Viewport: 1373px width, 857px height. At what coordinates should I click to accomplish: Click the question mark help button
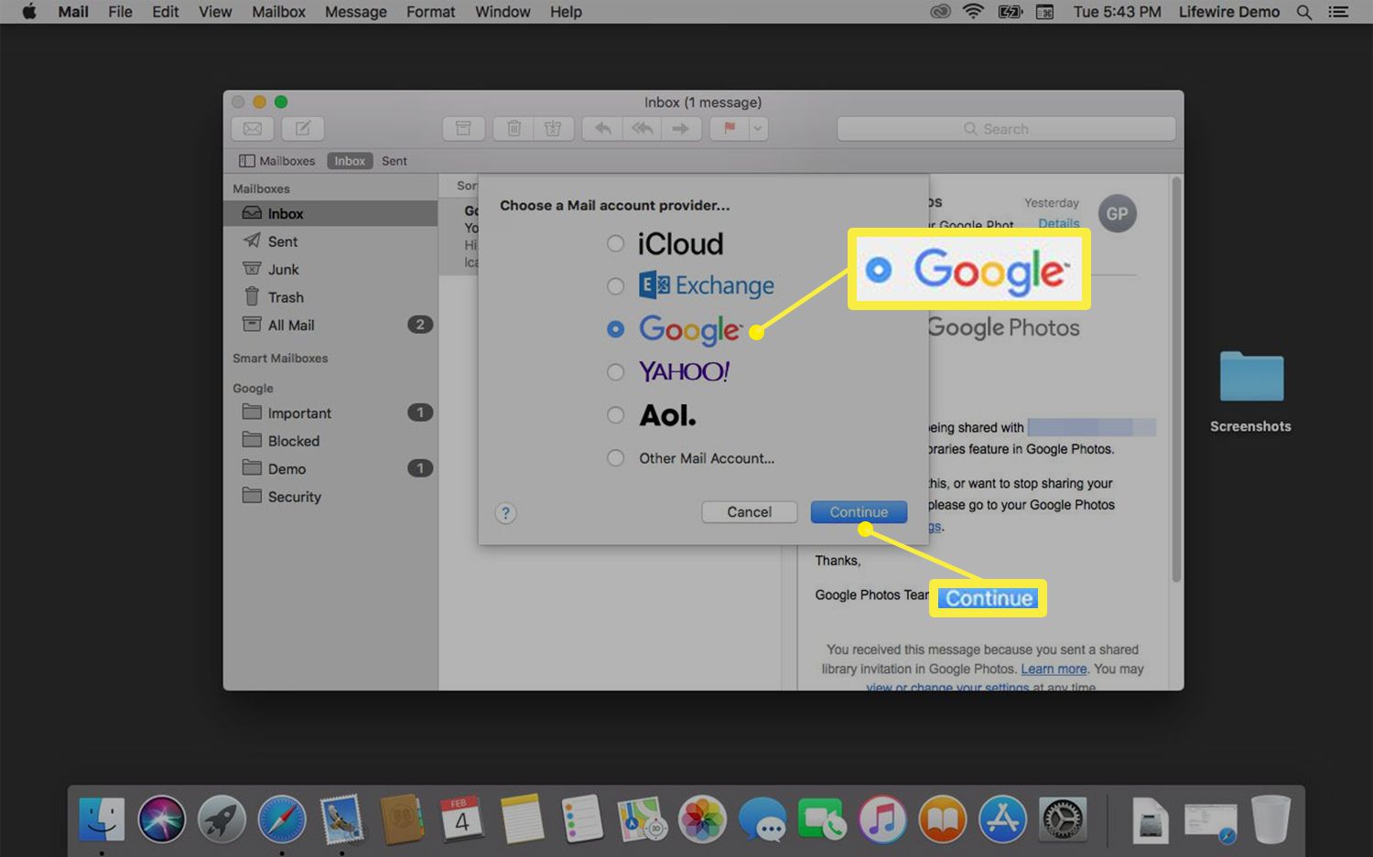pyautogui.click(x=505, y=513)
